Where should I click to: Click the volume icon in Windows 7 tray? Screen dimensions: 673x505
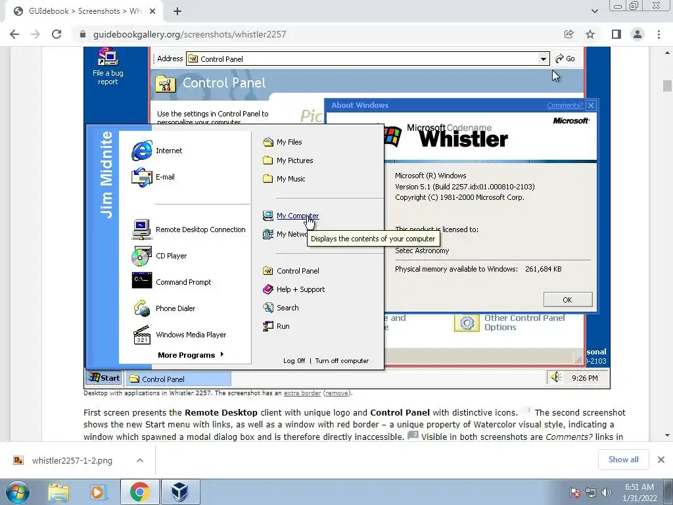(607, 493)
